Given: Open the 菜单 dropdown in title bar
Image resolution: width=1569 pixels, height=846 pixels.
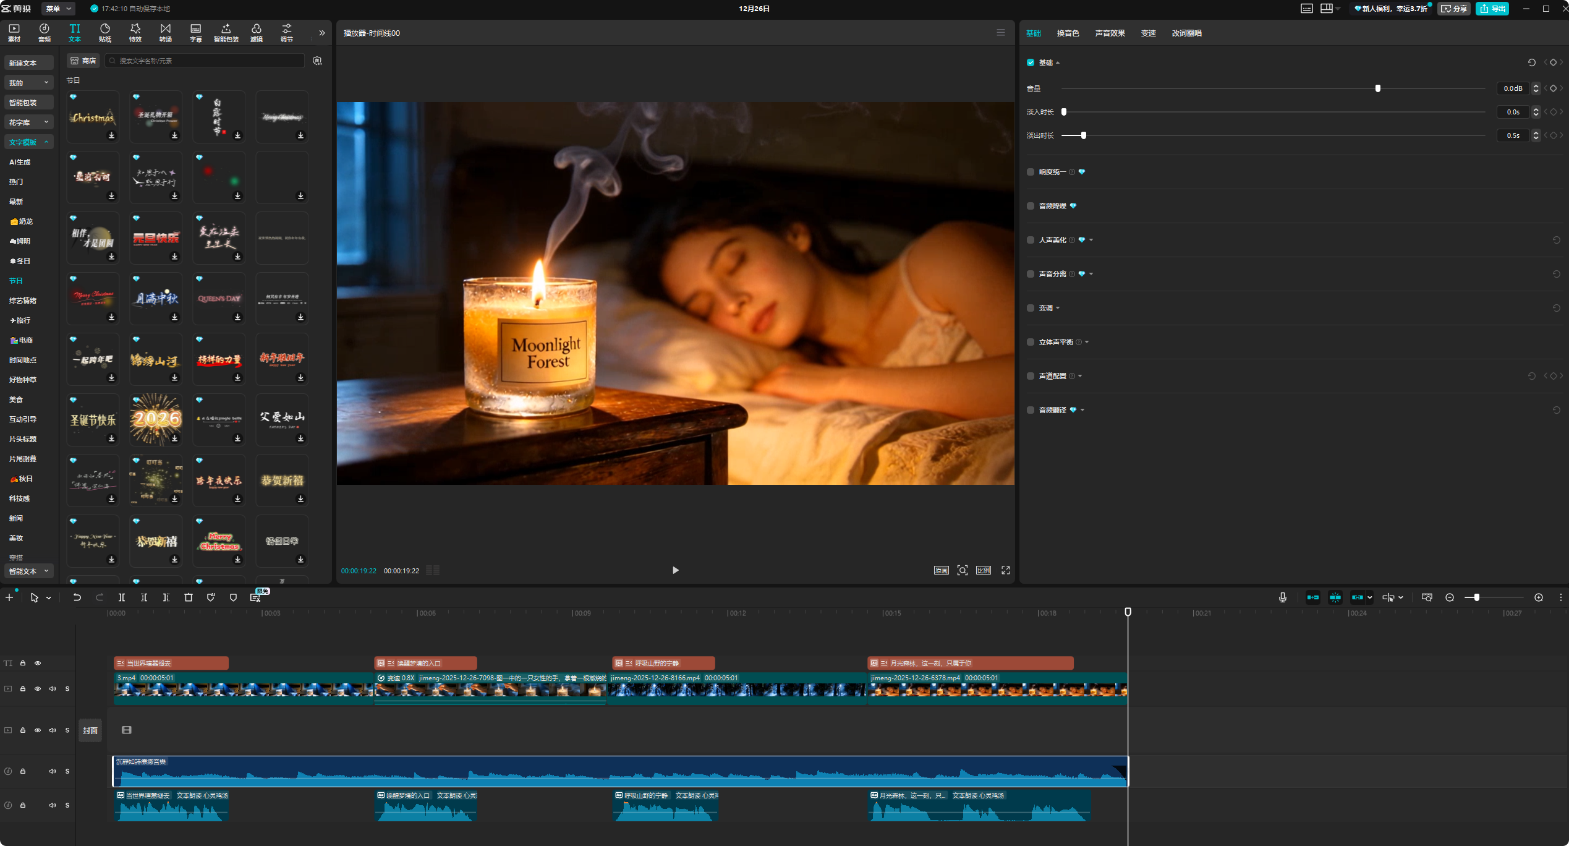Looking at the screenshot, I should tap(59, 9).
